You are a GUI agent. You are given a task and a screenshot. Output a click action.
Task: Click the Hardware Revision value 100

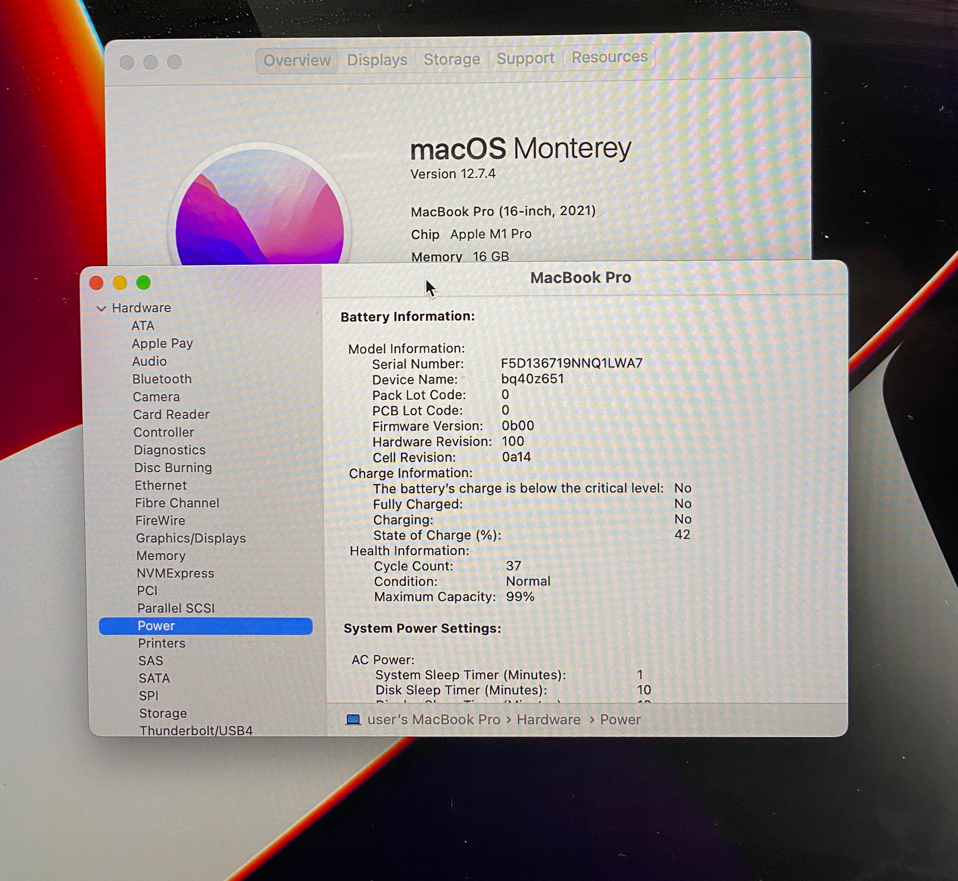[x=513, y=441]
